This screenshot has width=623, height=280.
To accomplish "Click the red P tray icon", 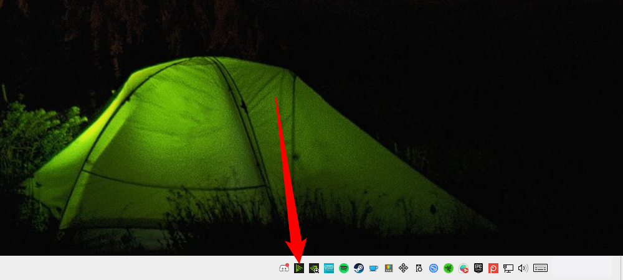I will pos(493,269).
